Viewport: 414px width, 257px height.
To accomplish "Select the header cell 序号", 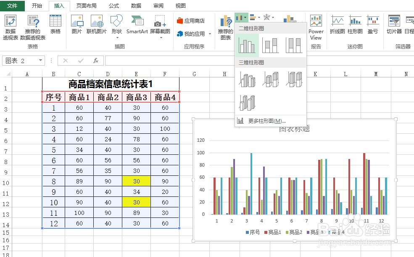I will click(x=54, y=97).
